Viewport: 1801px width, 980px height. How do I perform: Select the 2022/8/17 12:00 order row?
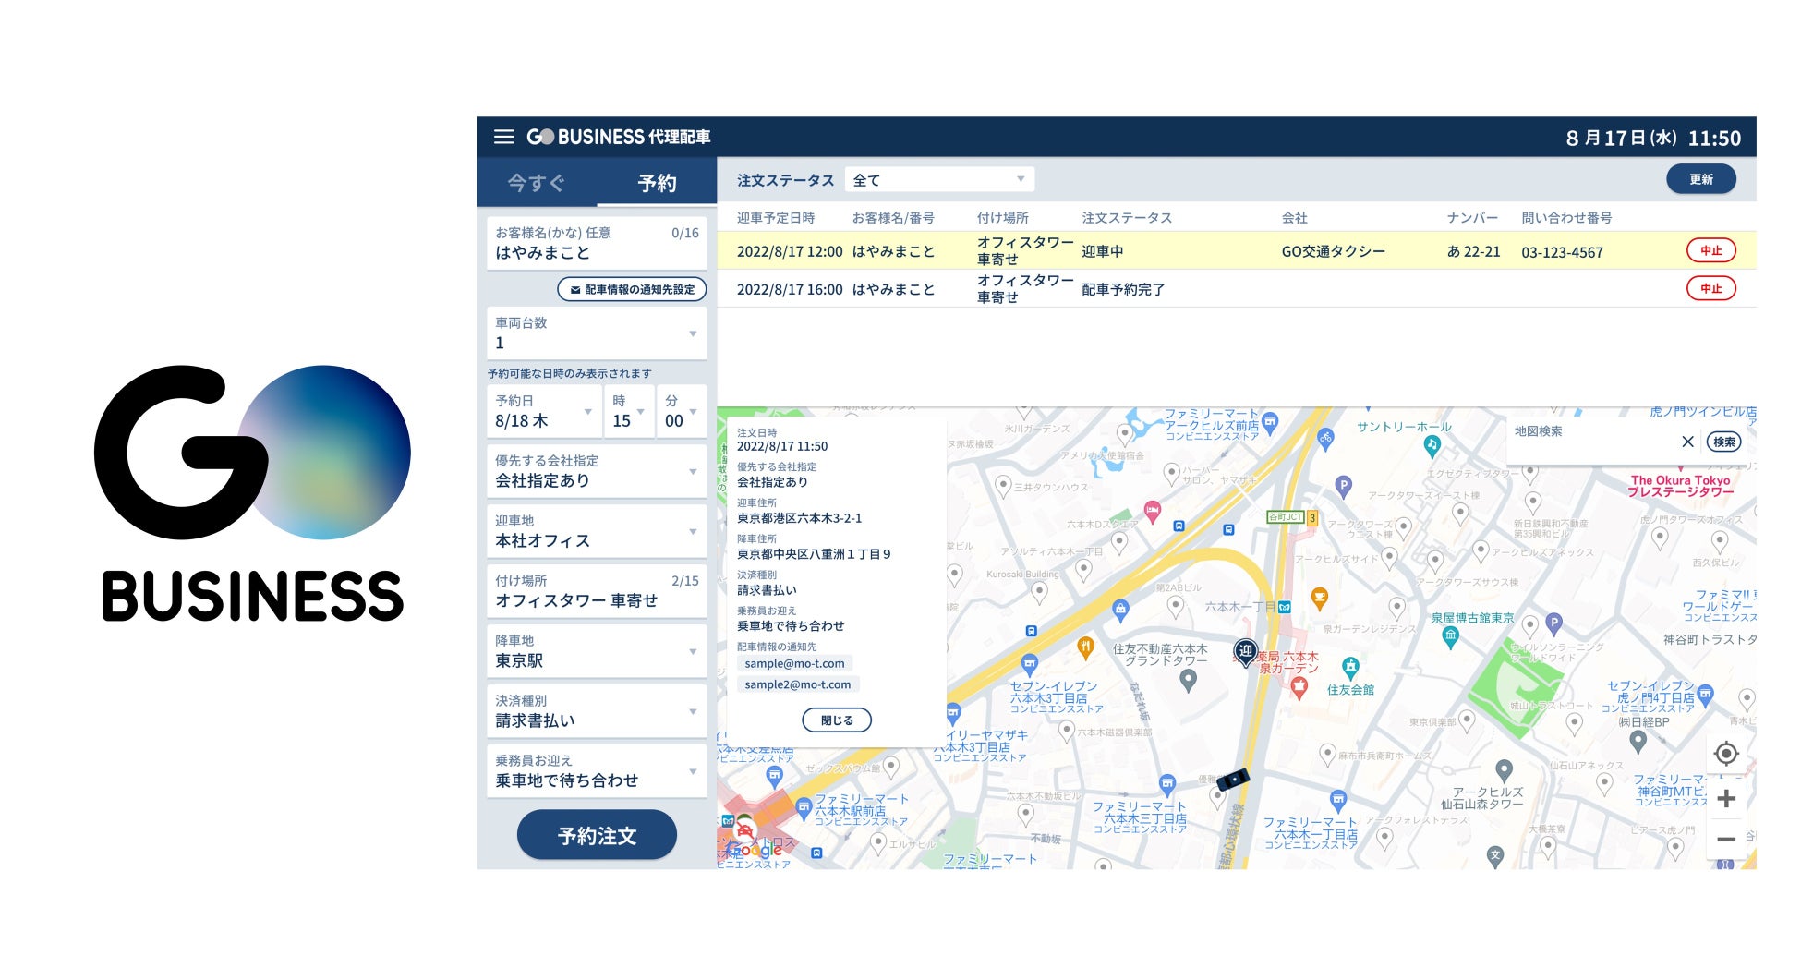point(1237,250)
